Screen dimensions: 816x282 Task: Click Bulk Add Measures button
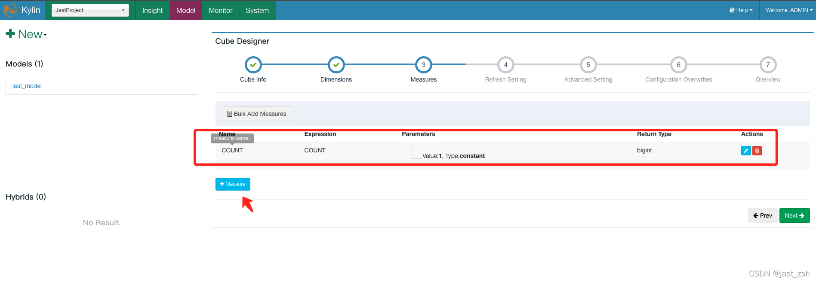pyautogui.click(x=257, y=114)
